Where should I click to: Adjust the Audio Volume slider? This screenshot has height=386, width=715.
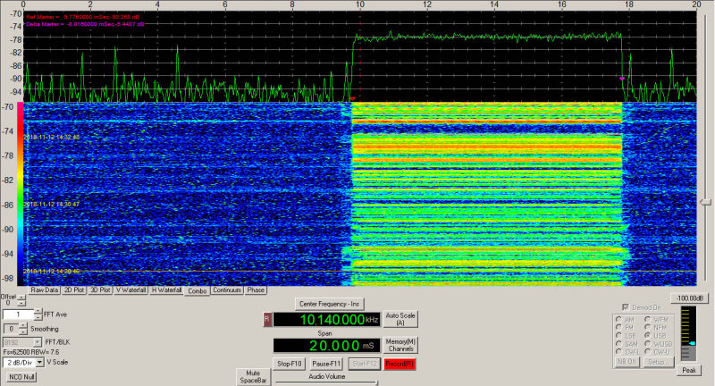tap(326, 382)
